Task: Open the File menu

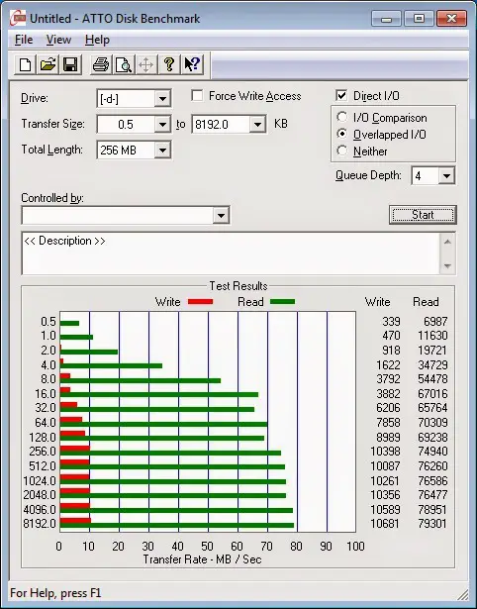Action: pyautogui.click(x=24, y=40)
